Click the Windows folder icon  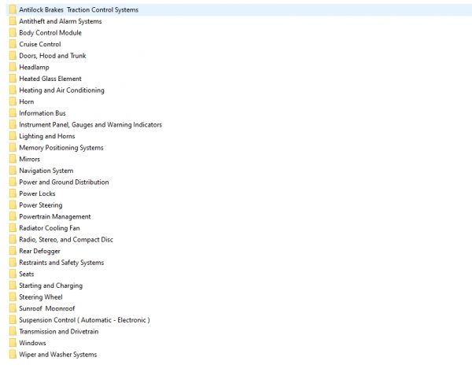[x=13, y=343]
